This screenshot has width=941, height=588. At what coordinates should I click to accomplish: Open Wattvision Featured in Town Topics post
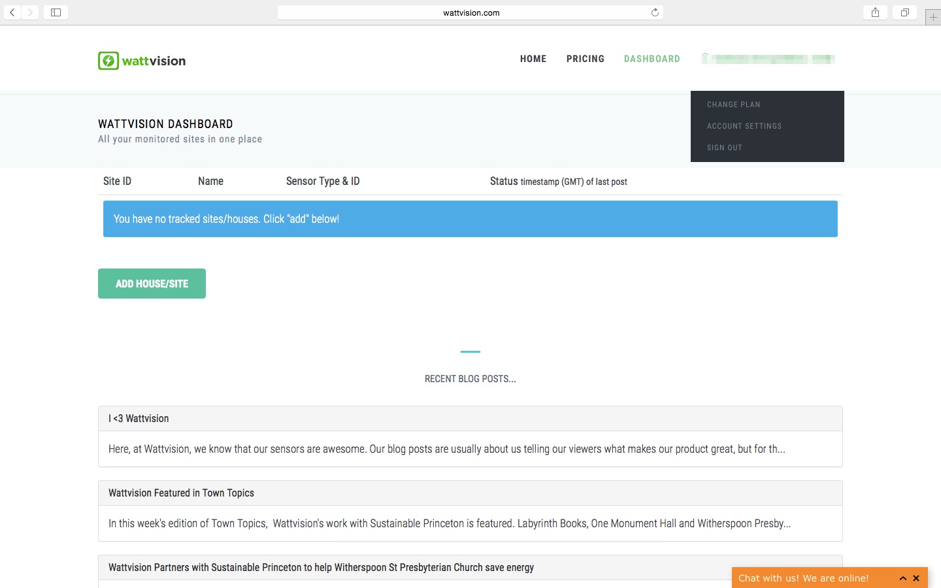click(181, 493)
